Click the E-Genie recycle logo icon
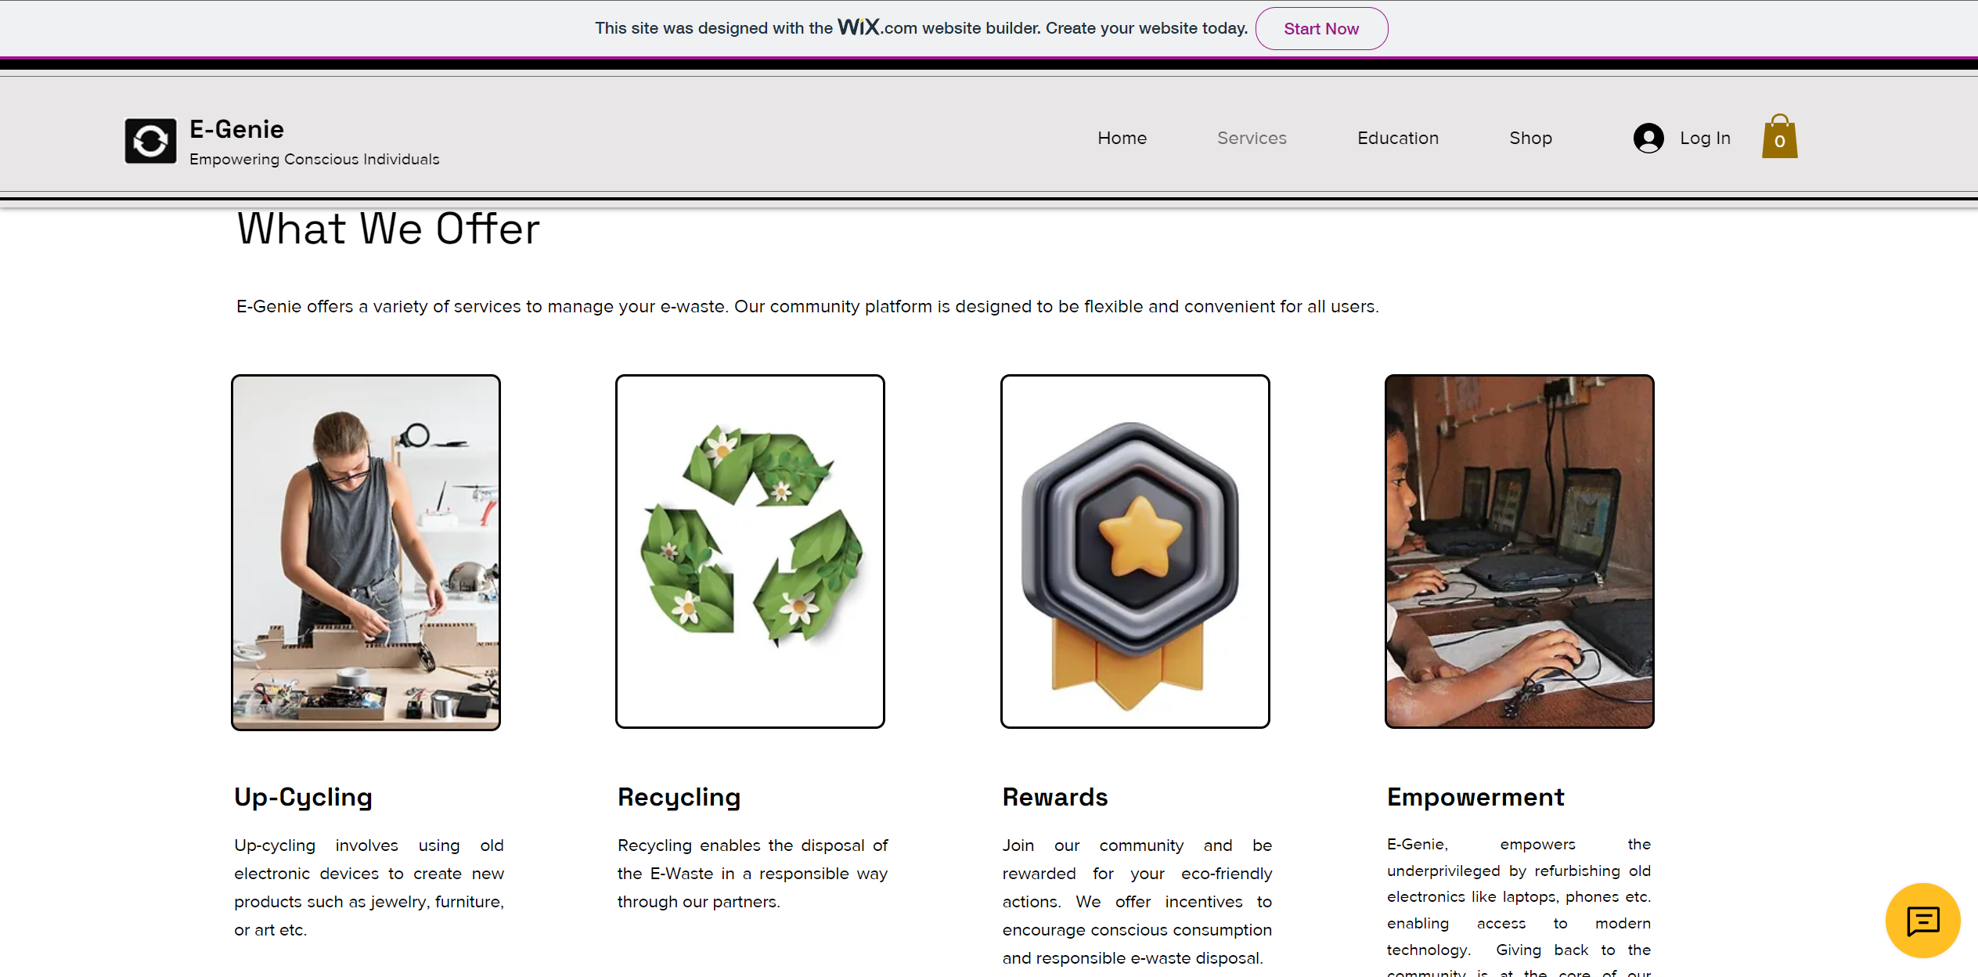This screenshot has height=977, width=1978. [x=150, y=141]
